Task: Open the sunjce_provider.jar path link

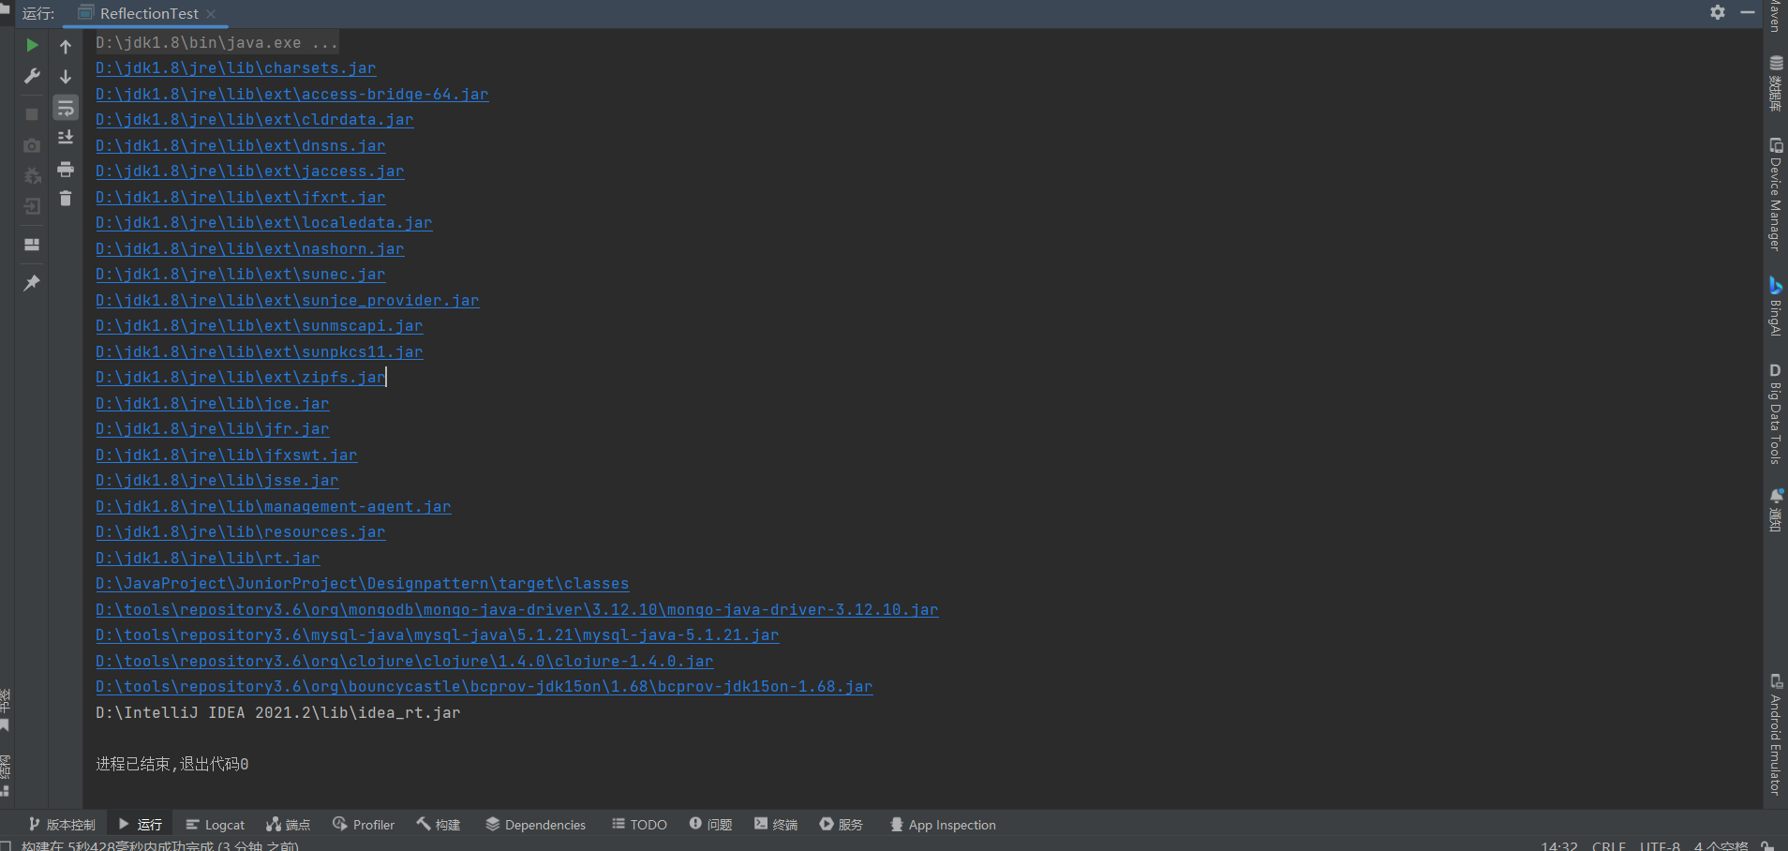Action: pyautogui.click(x=287, y=301)
